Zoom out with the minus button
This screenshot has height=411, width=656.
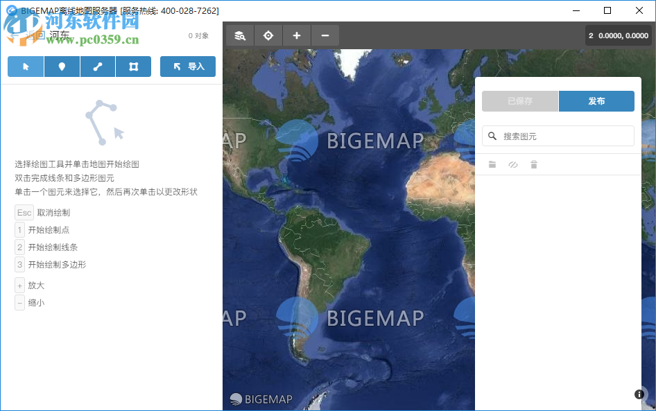pyautogui.click(x=325, y=35)
